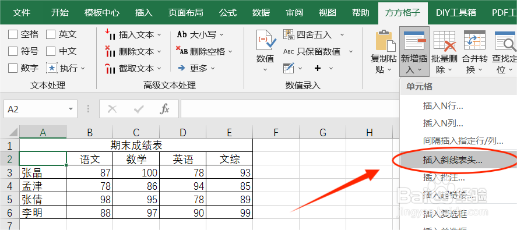Click the pencil-and-sheet icon in 数值录入

289,68
